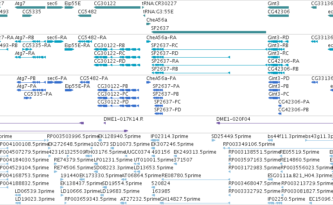The height and width of the screenshot is (205, 333).
Task: Select the SP2637-PD protein label
Action: tap(167, 110)
